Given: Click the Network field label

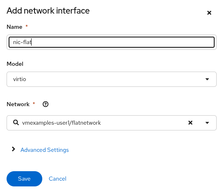Looking at the screenshot, I should tap(18, 104).
